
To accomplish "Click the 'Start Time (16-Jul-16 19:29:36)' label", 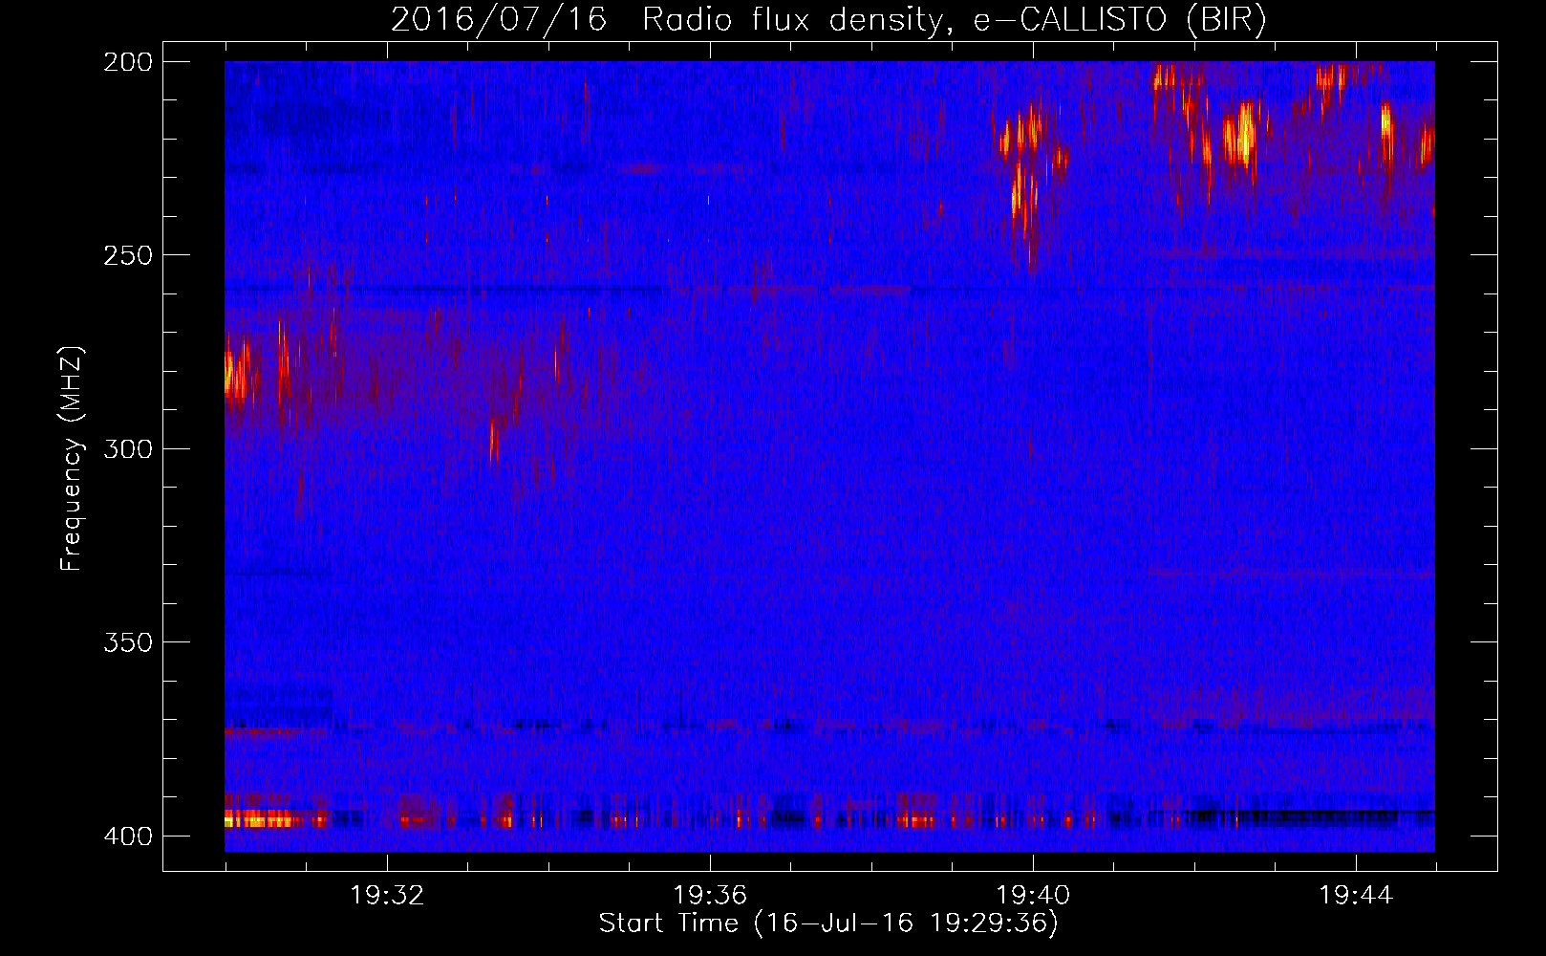I will pyautogui.click(x=828, y=923).
